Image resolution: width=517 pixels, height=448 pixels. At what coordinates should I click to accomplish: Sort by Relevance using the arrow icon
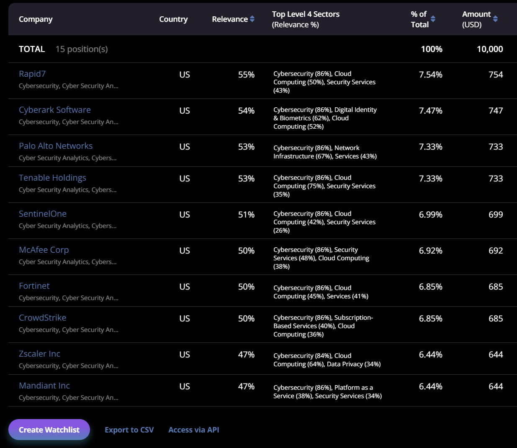pos(252,19)
